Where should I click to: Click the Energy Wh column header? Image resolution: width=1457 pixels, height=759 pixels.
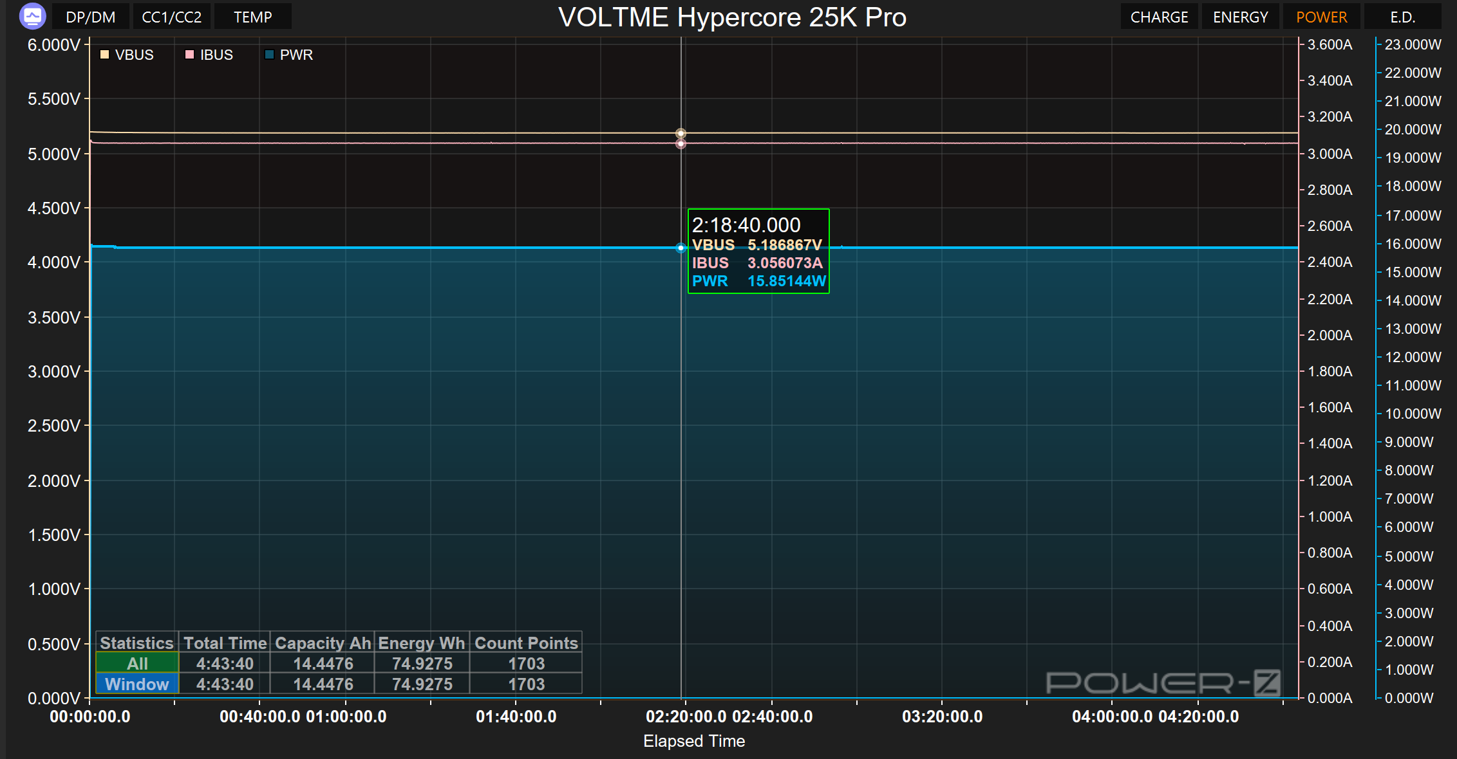(422, 643)
